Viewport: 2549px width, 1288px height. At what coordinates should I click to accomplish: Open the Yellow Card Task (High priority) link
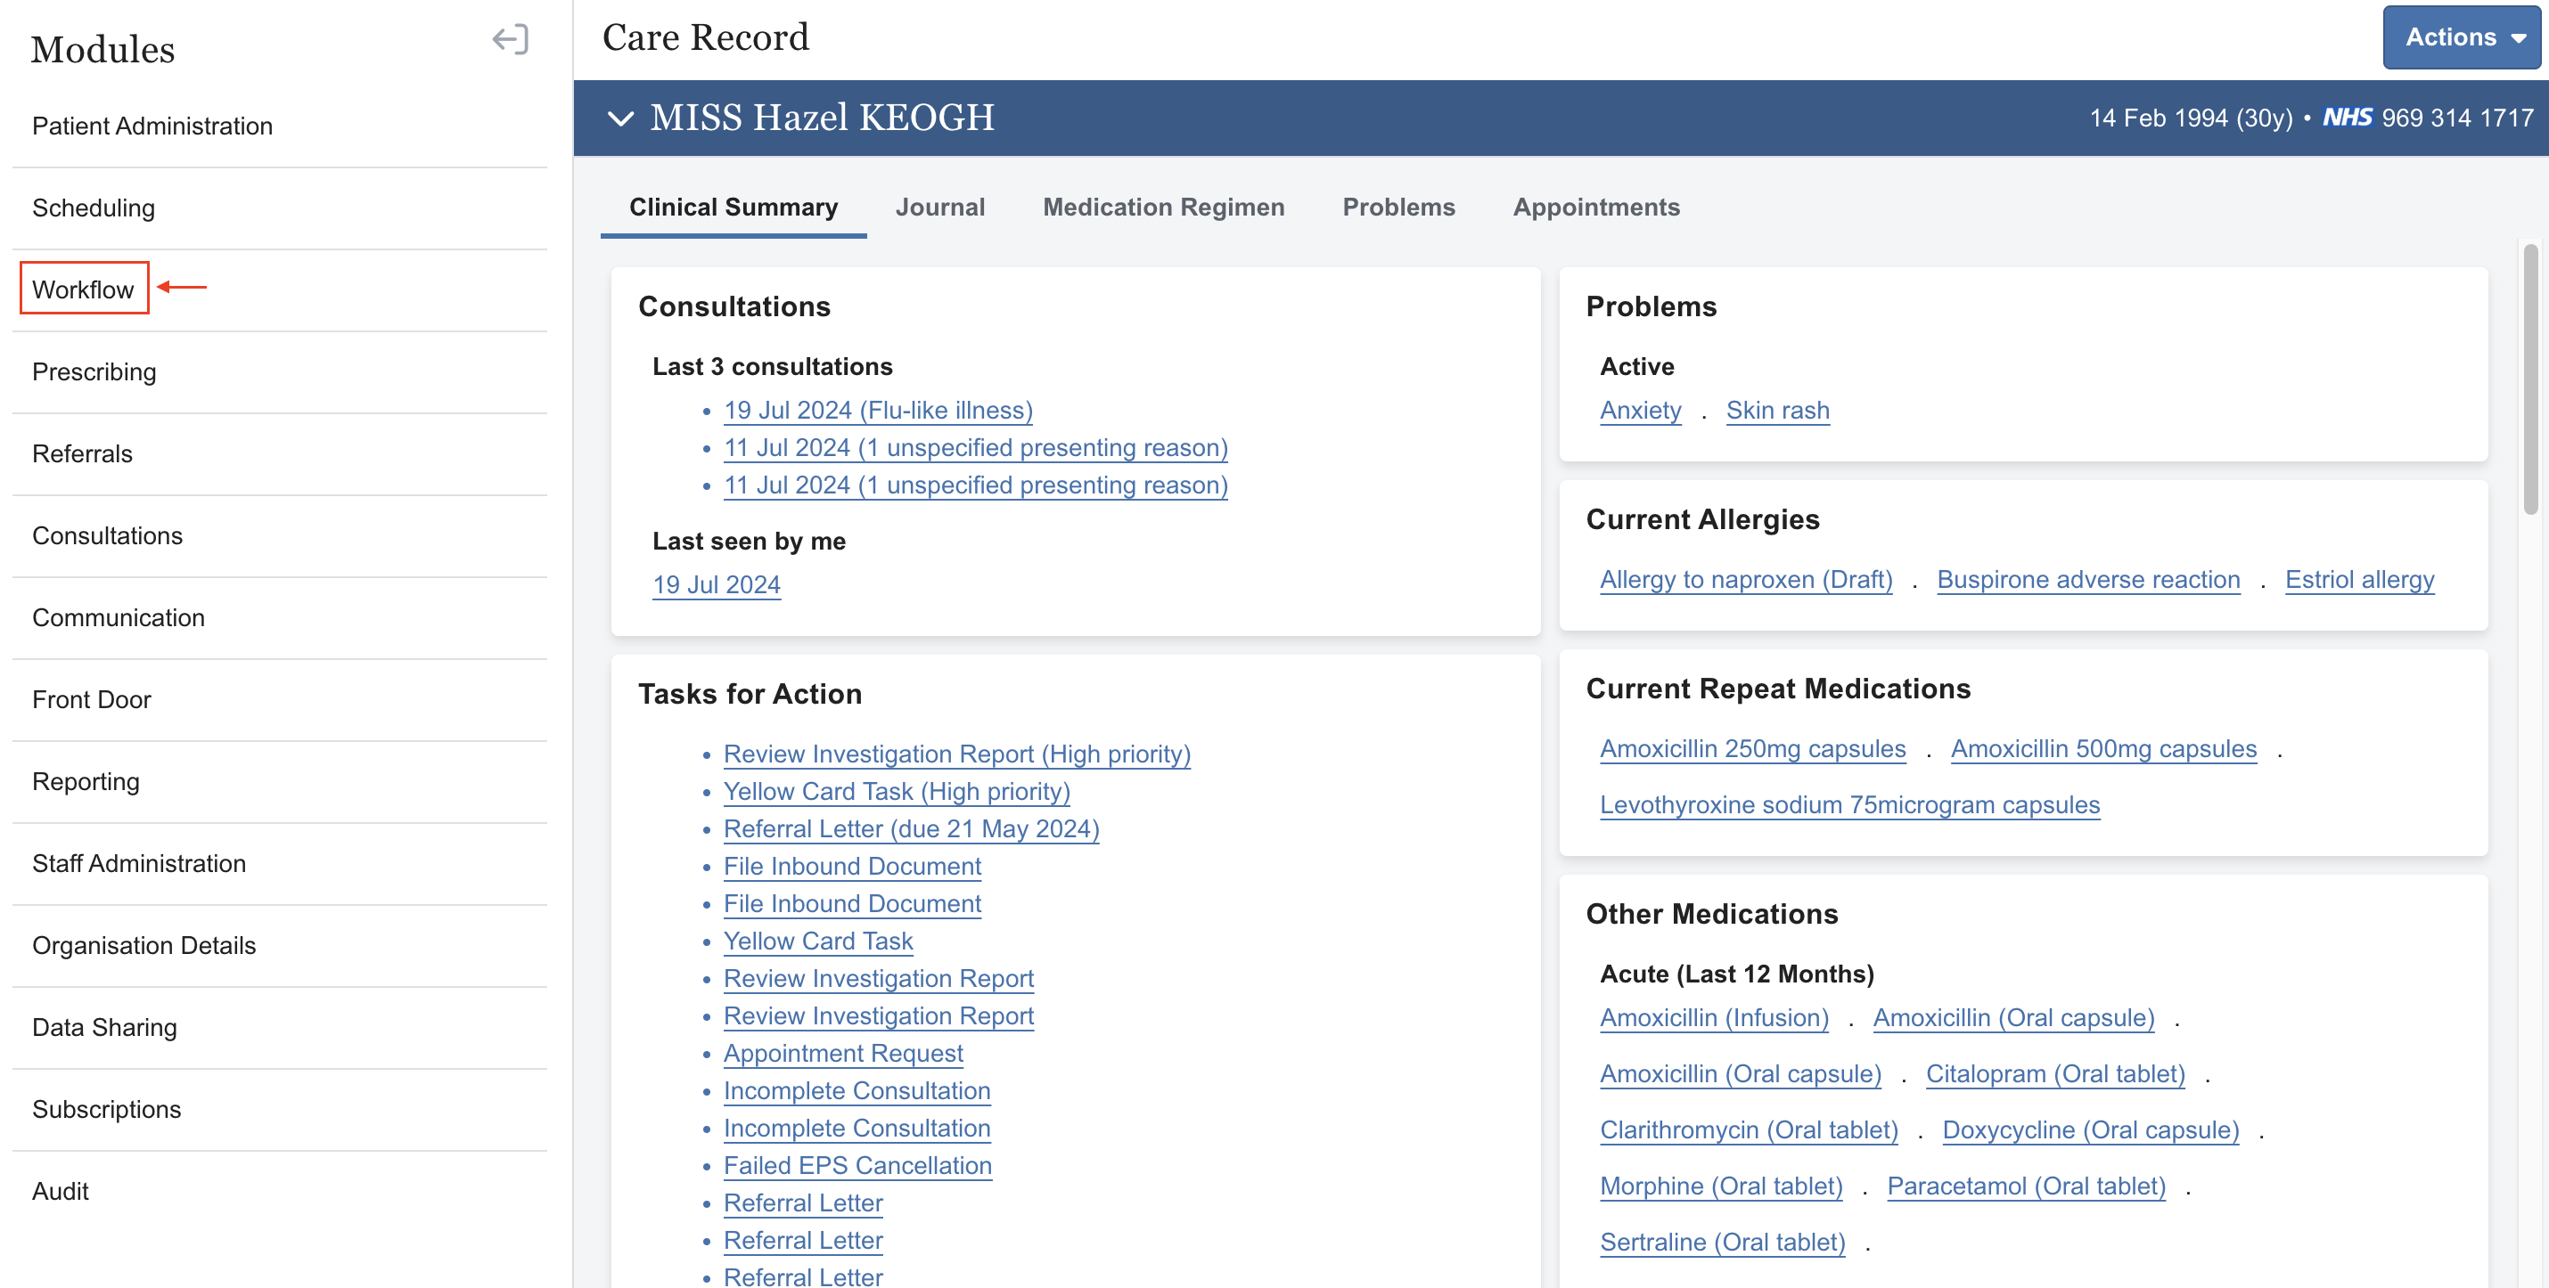[x=896, y=791]
